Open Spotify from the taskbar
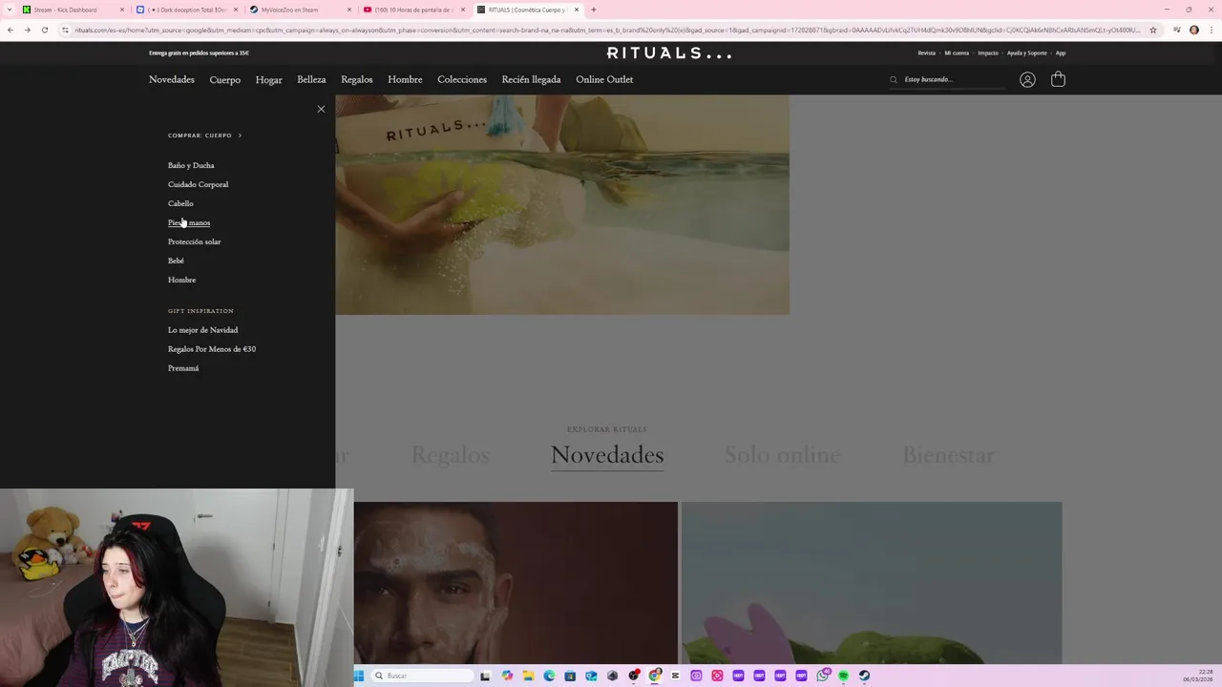 click(843, 676)
